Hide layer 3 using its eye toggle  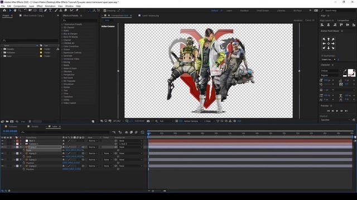click(2, 147)
